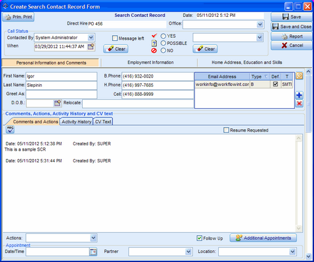The image size is (314, 262).
Task: Click into the B.Phone field
Action: [x=158, y=76]
